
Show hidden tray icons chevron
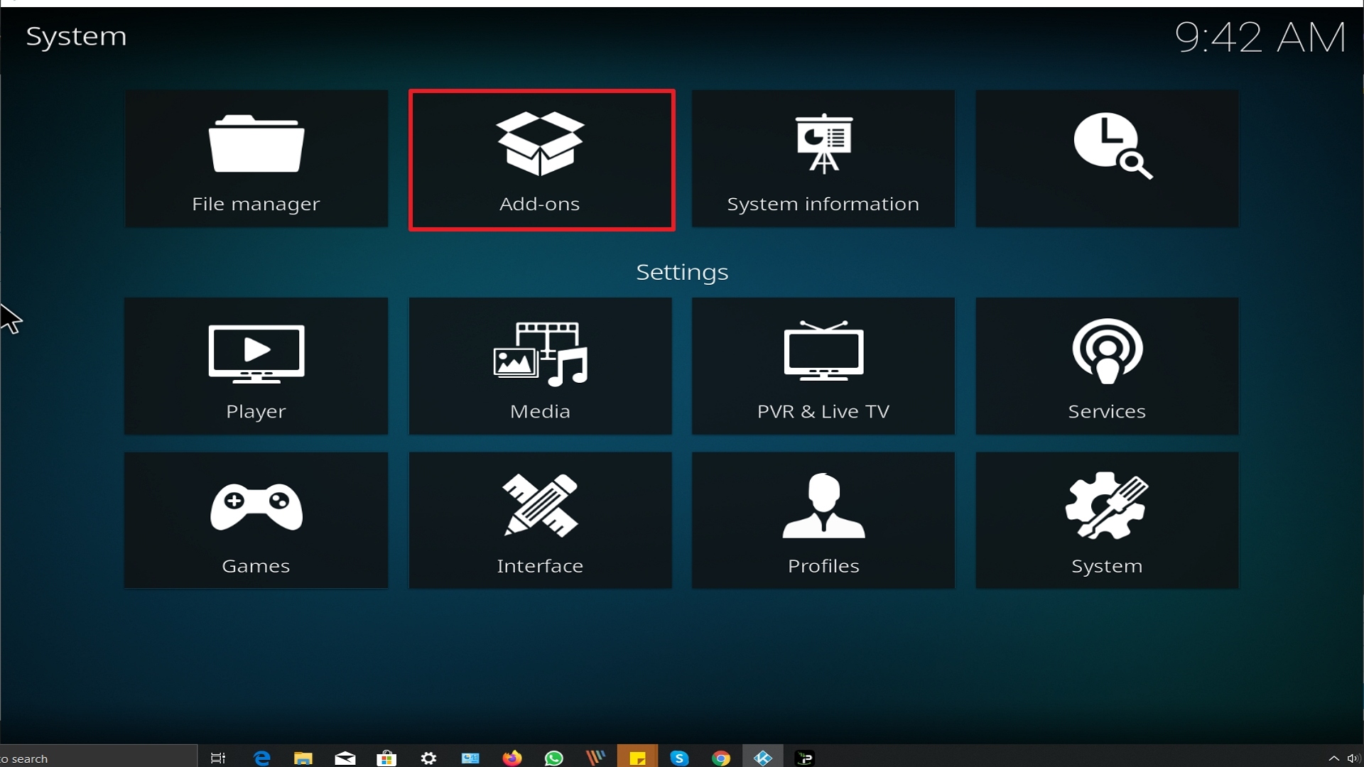pyautogui.click(x=1333, y=758)
